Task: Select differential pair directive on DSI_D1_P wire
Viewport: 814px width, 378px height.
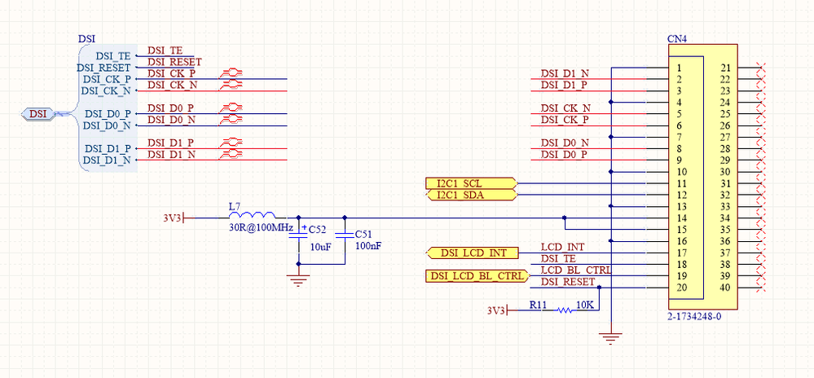Action: (231, 143)
